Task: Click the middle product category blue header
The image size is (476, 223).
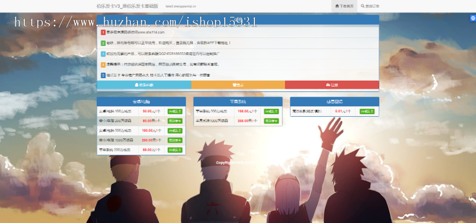Action: 238,101
